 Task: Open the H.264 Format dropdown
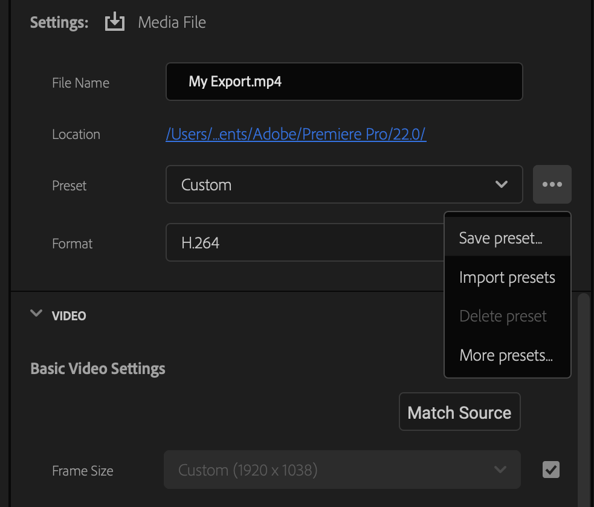tap(302, 243)
